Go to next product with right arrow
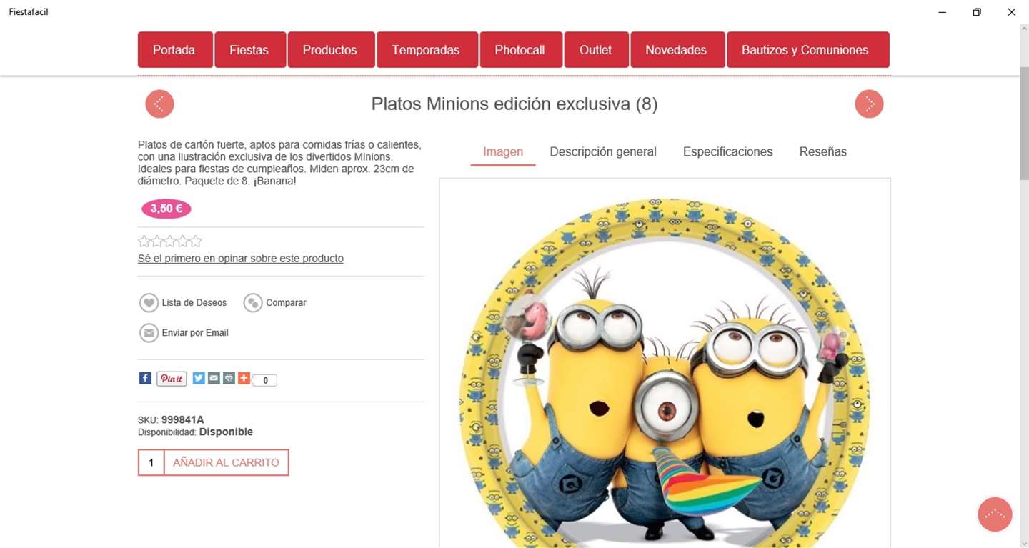1029x548 pixels. pos(869,104)
